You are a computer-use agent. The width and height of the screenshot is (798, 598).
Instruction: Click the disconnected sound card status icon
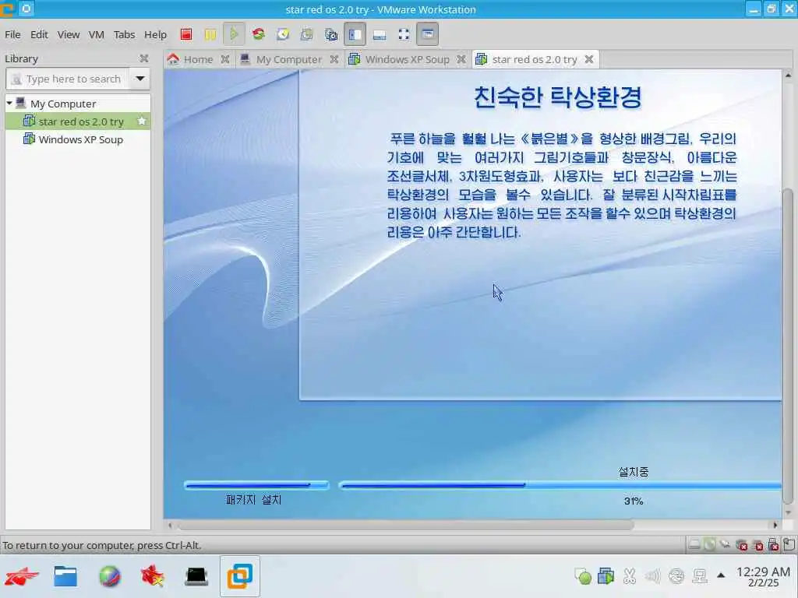pyautogui.click(x=742, y=545)
